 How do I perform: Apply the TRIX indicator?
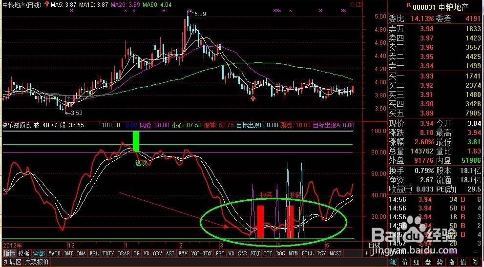(108, 253)
